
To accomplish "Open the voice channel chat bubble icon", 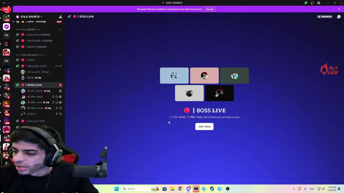I will [339, 17].
